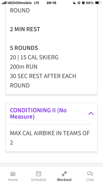Open the Home tab house icon
The width and height of the screenshot is (103, 184).
(13, 174)
